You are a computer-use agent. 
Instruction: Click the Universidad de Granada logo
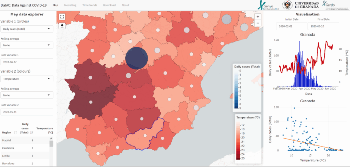(x=300, y=5)
